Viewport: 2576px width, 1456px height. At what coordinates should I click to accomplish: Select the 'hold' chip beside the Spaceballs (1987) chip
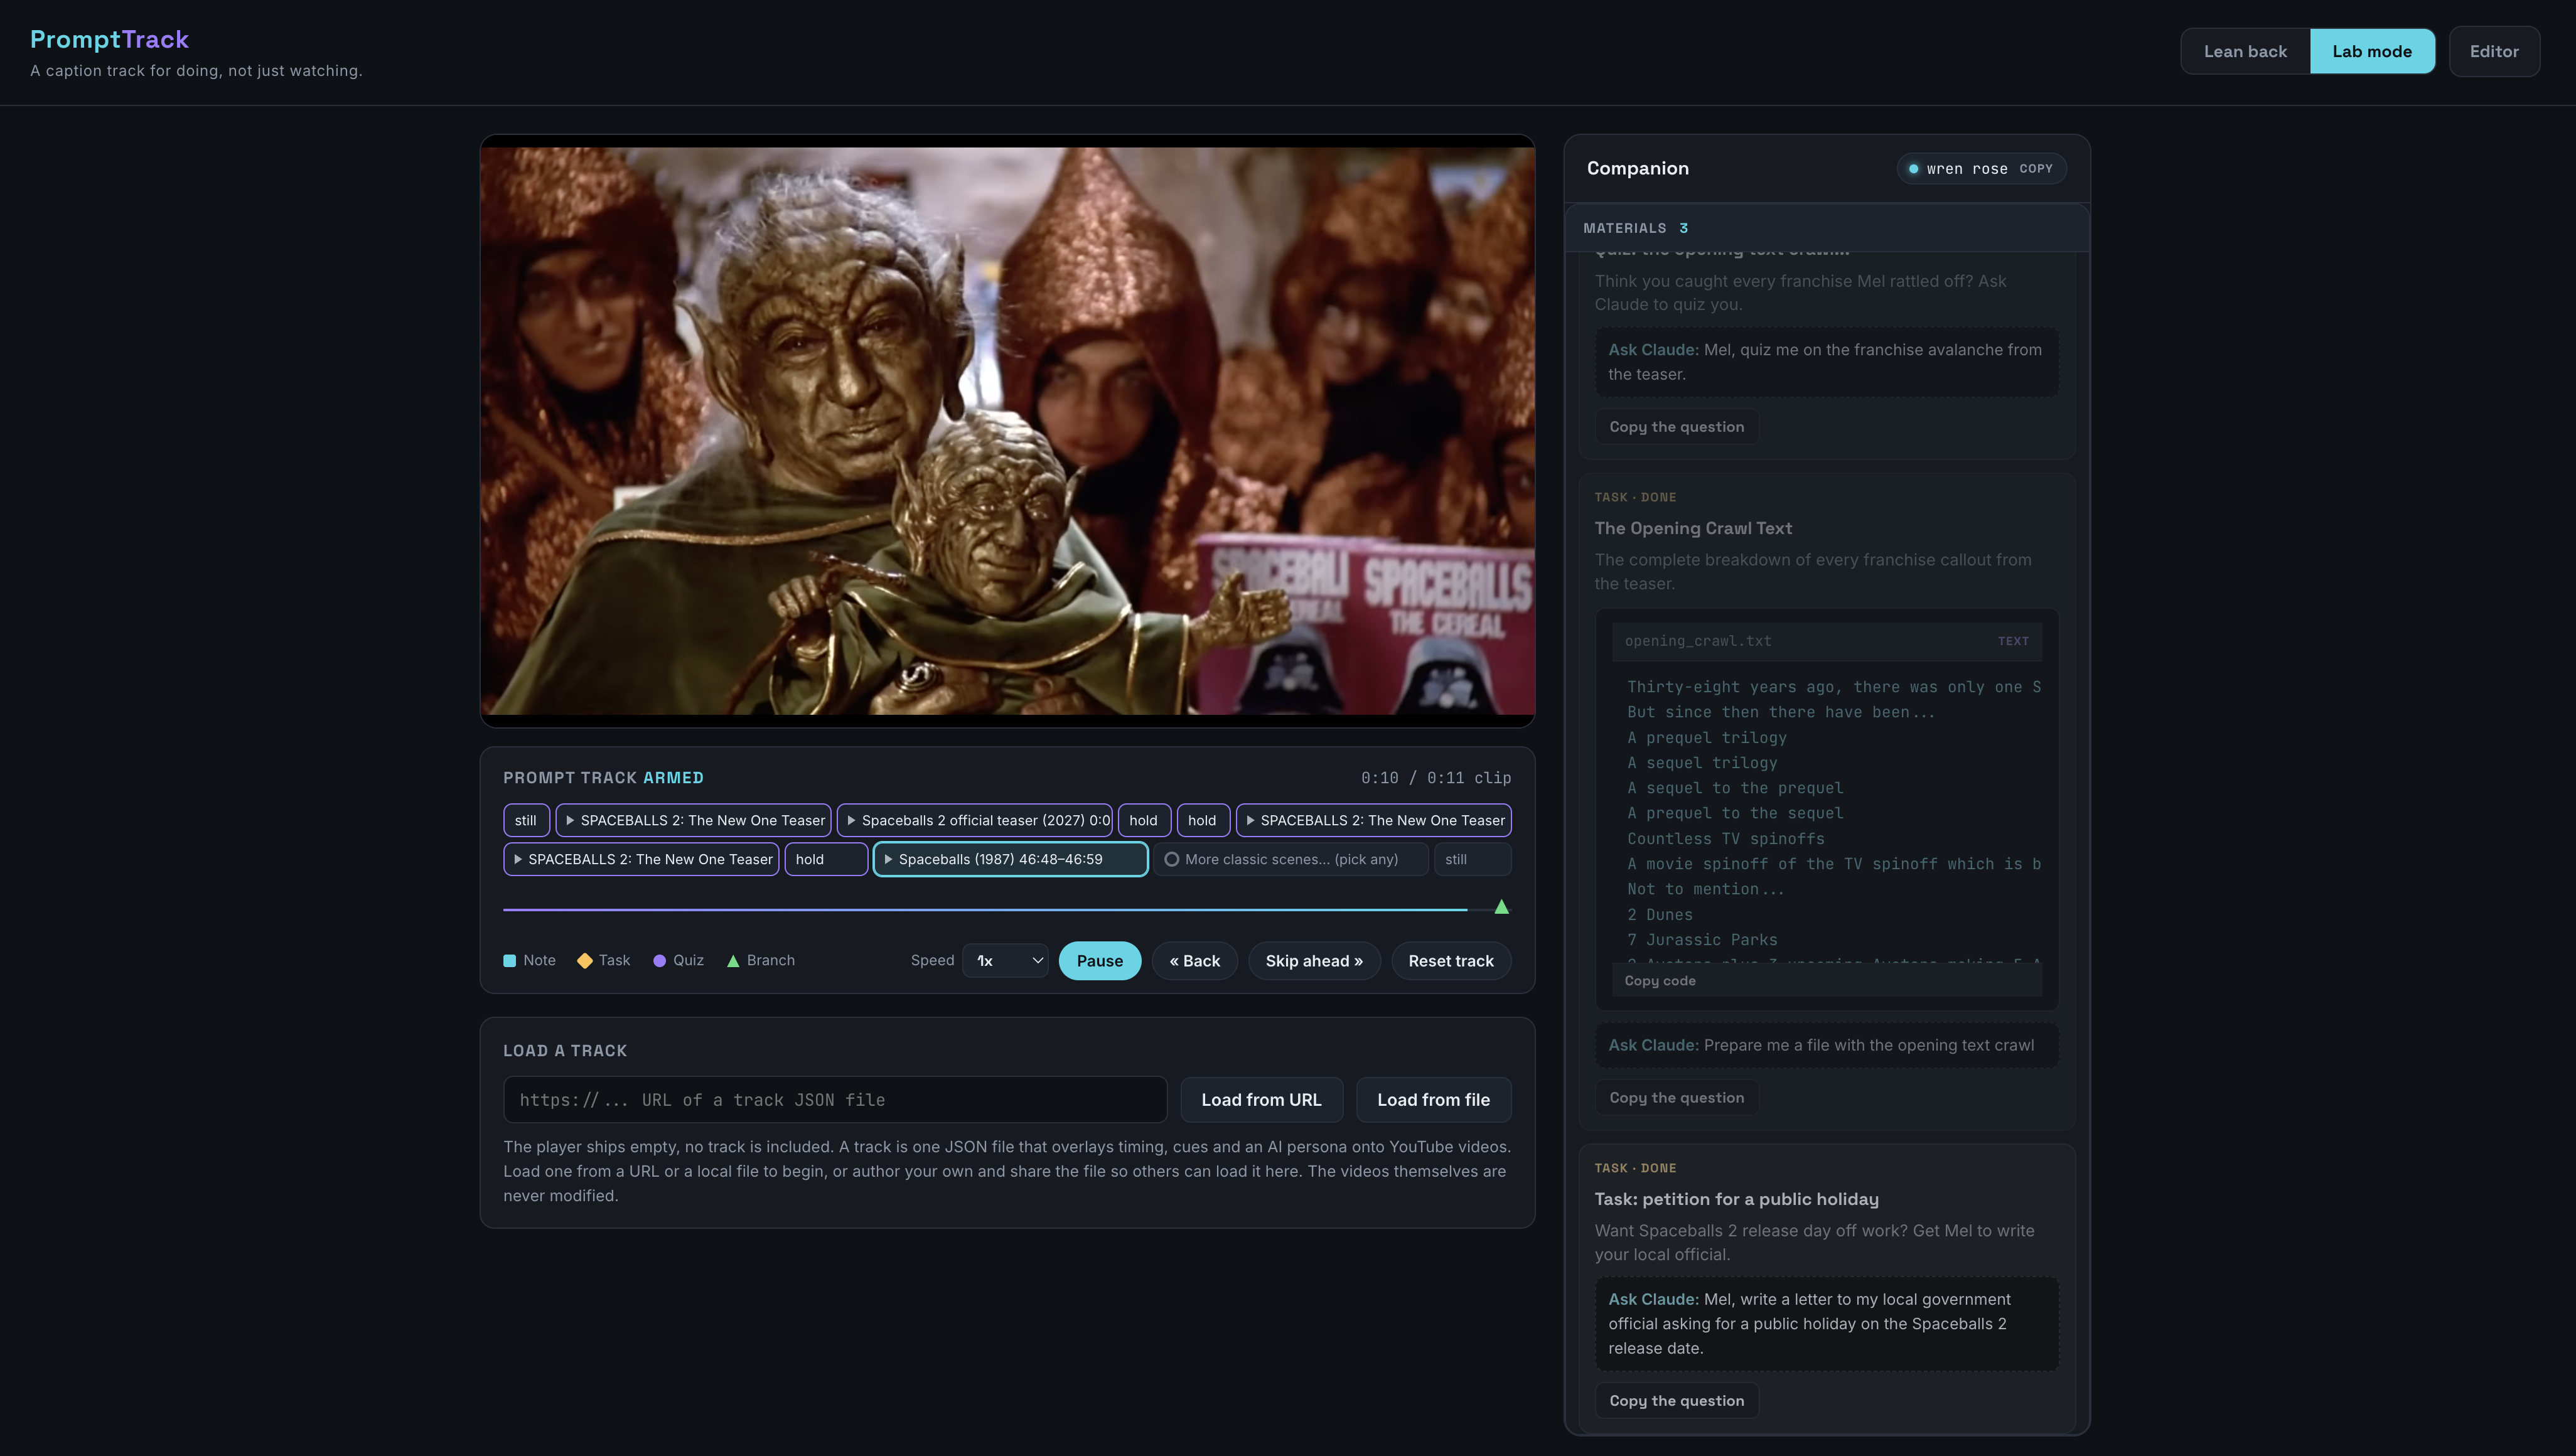pos(826,859)
